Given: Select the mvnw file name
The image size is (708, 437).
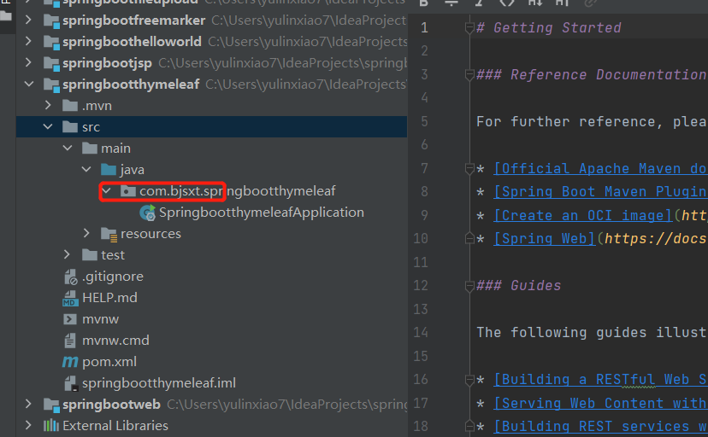Looking at the screenshot, I should tap(100, 319).
